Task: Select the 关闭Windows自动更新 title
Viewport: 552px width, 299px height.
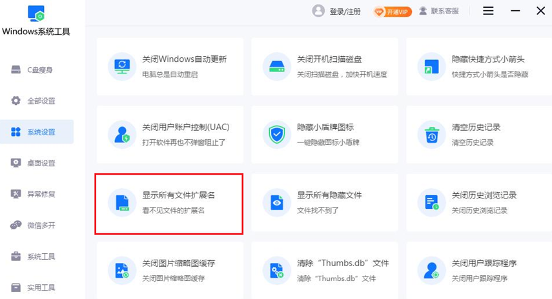Action: coord(184,59)
